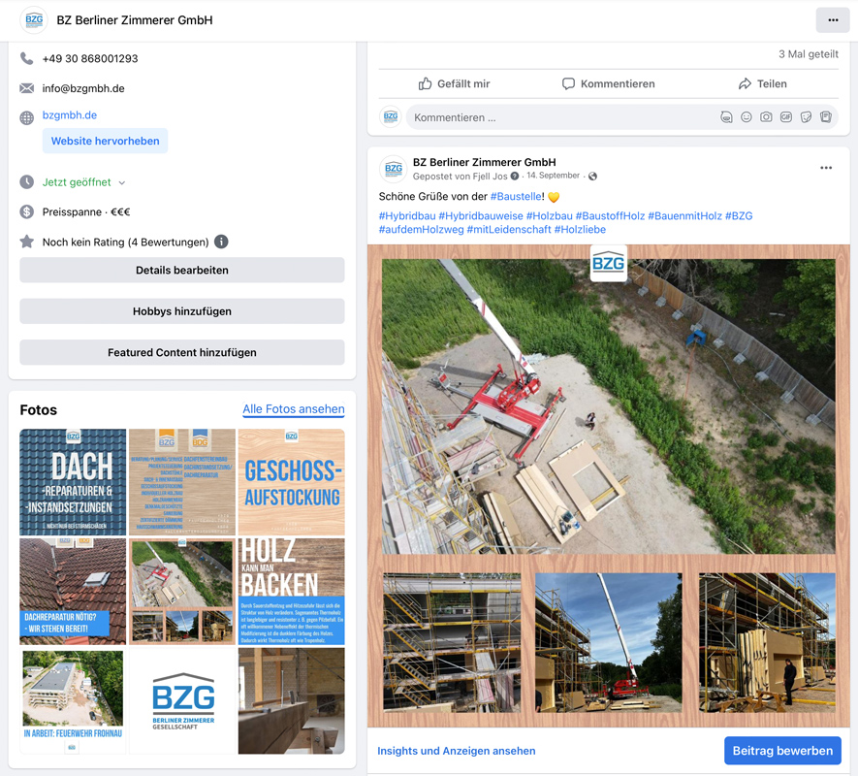Click the clock icon beside Jetzt geöffnet

[x=27, y=181]
